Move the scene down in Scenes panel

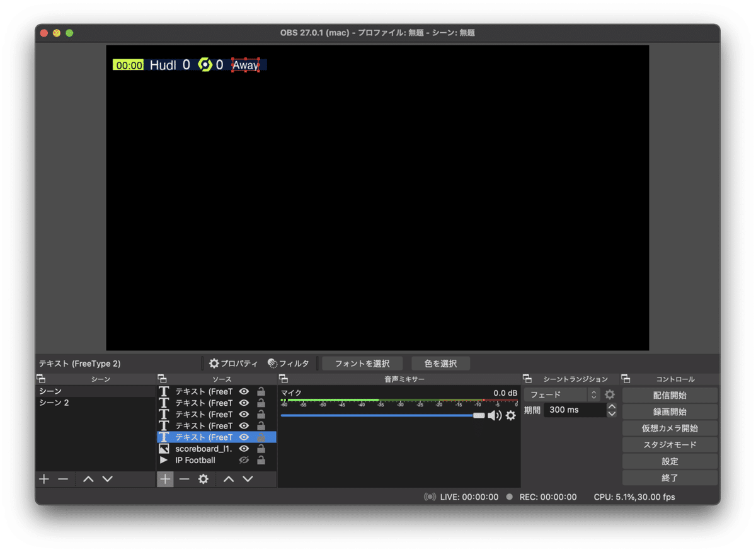pos(108,479)
